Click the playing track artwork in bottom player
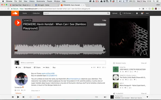 pos(112,97)
